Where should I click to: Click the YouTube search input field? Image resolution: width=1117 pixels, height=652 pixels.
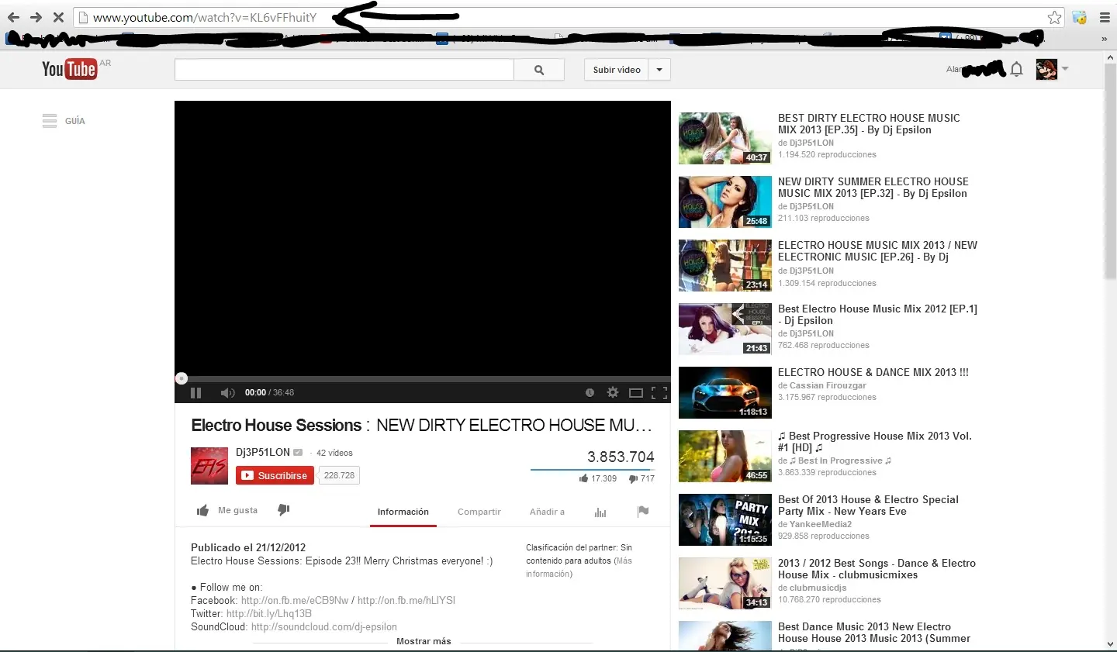pyautogui.click(x=344, y=70)
